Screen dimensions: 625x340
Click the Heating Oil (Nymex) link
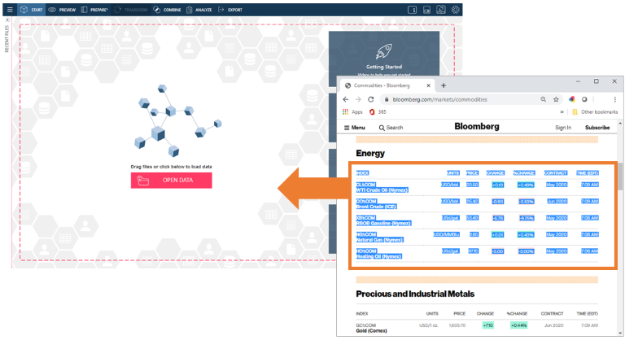[x=378, y=256]
